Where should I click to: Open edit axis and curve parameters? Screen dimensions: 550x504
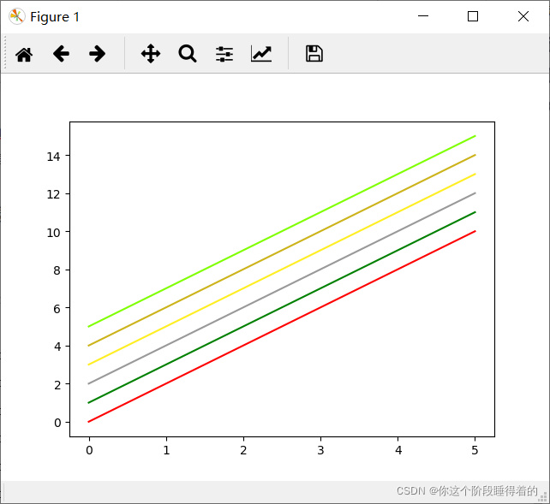pyautogui.click(x=261, y=54)
